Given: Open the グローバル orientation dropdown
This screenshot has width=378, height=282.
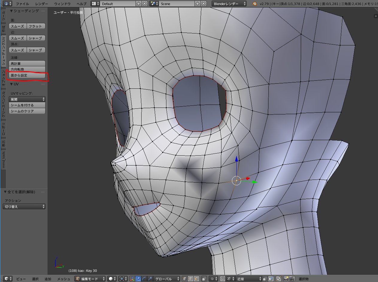Looking at the screenshot, I should click(x=167, y=279).
